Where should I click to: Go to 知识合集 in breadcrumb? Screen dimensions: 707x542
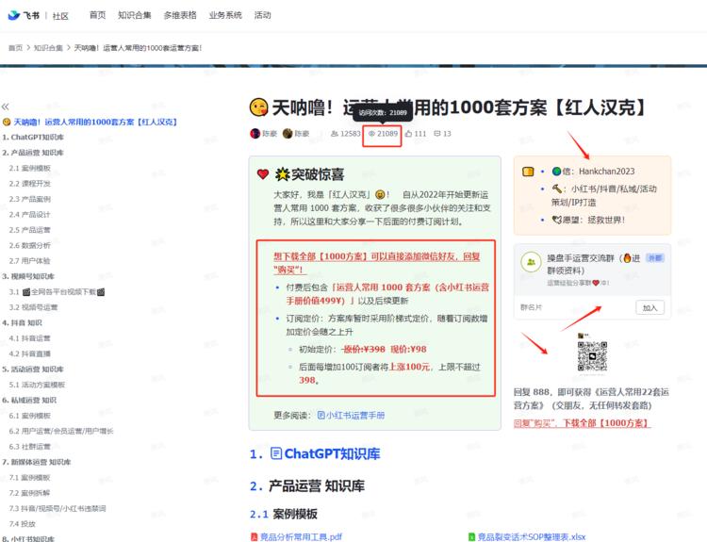[x=48, y=48]
